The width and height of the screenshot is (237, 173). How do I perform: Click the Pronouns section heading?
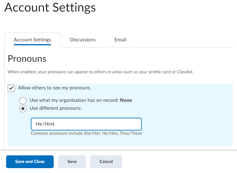pyautogui.click(x=27, y=59)
